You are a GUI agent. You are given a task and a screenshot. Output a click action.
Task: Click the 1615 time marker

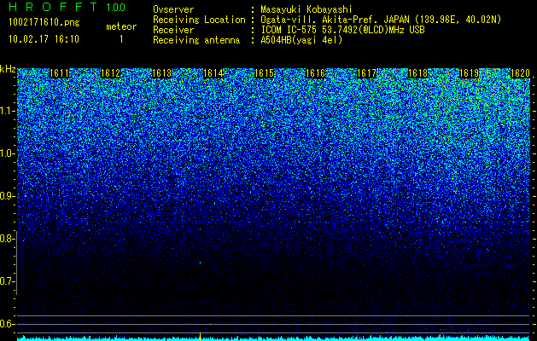click(264, 73)
